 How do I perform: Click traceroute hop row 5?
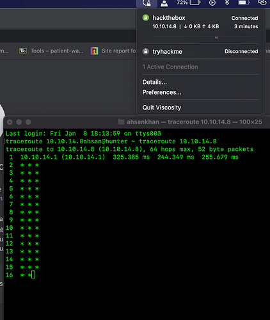point(24,189)
